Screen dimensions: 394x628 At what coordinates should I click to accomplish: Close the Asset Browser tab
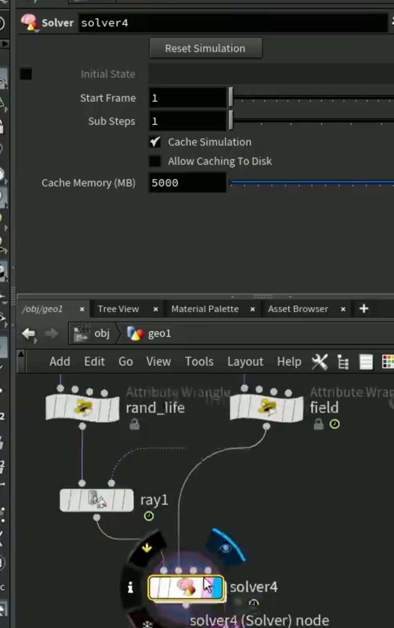pyautogui.click(x=343, y=309)
